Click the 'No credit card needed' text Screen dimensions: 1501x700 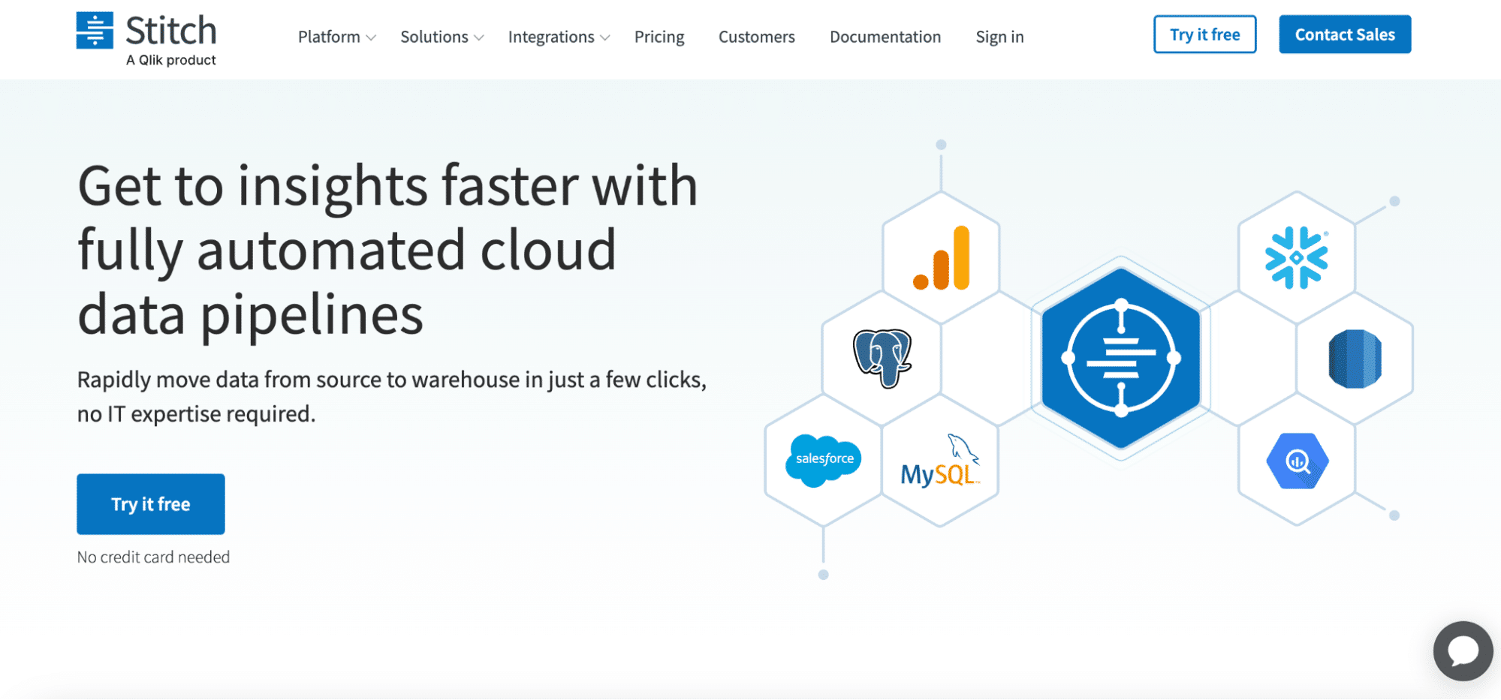coord(153,557)
